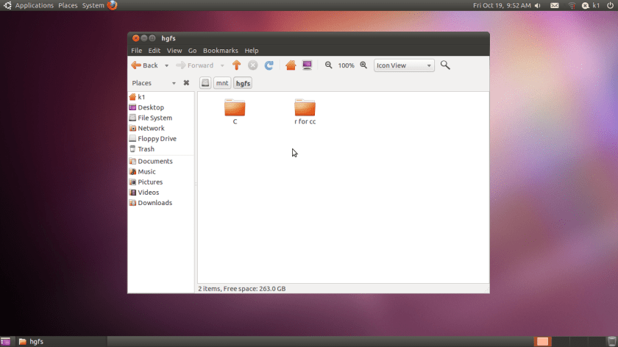Image resolution: width=618 pixels, height=347 pixels.
Task: Go to the Home folder icon
Action: pyautogui.click(x=291, y=65)
